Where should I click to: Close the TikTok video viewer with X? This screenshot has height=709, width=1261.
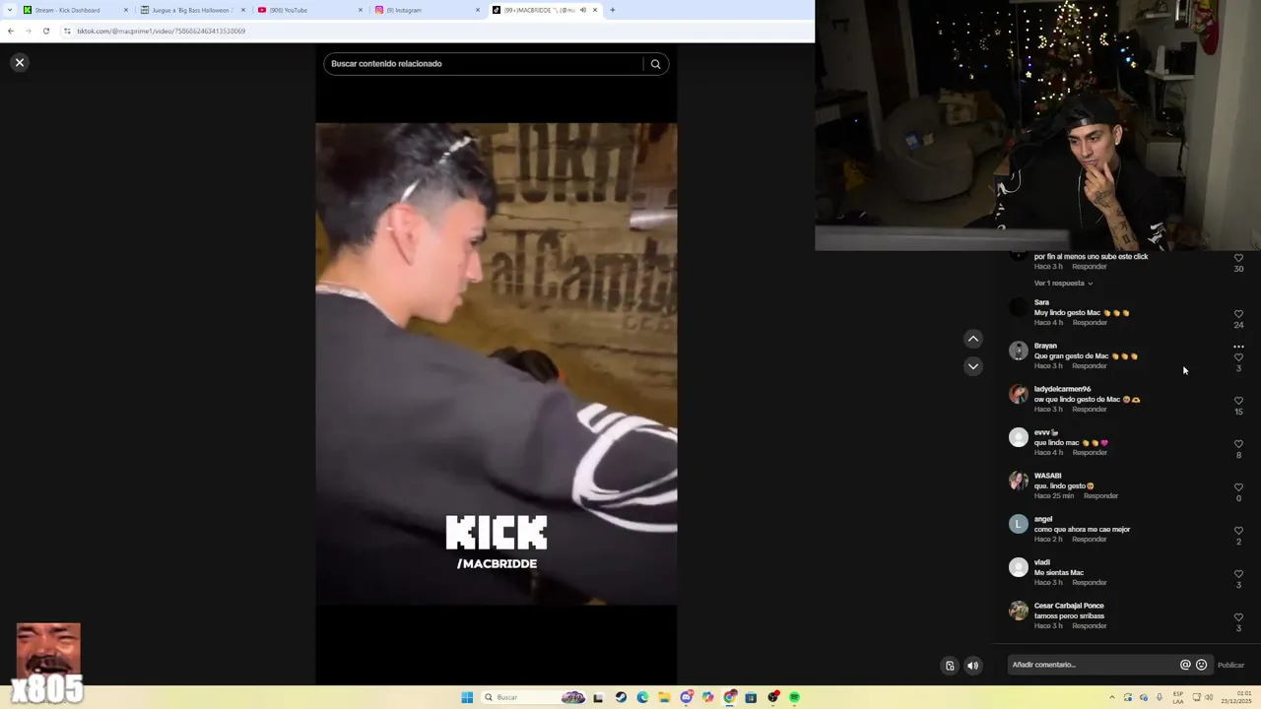point(19,62)
